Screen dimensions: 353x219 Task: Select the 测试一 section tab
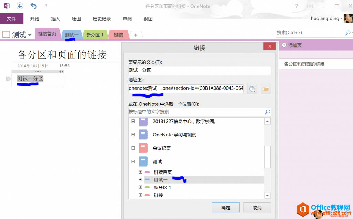pos(72,35)
